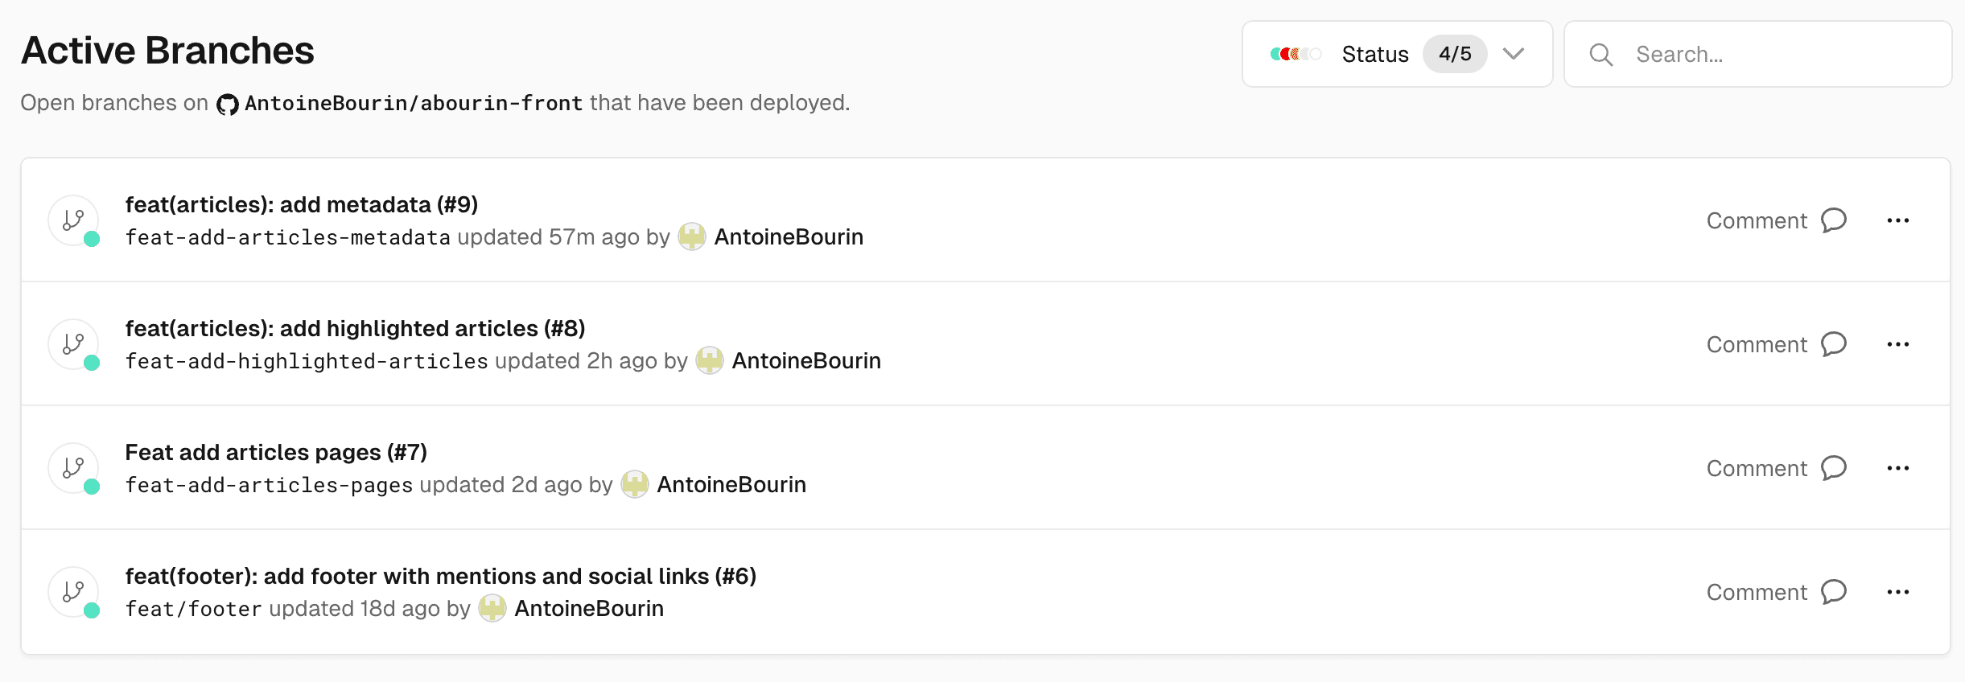Open the options menu for the footer branch

pos(1899,591)
